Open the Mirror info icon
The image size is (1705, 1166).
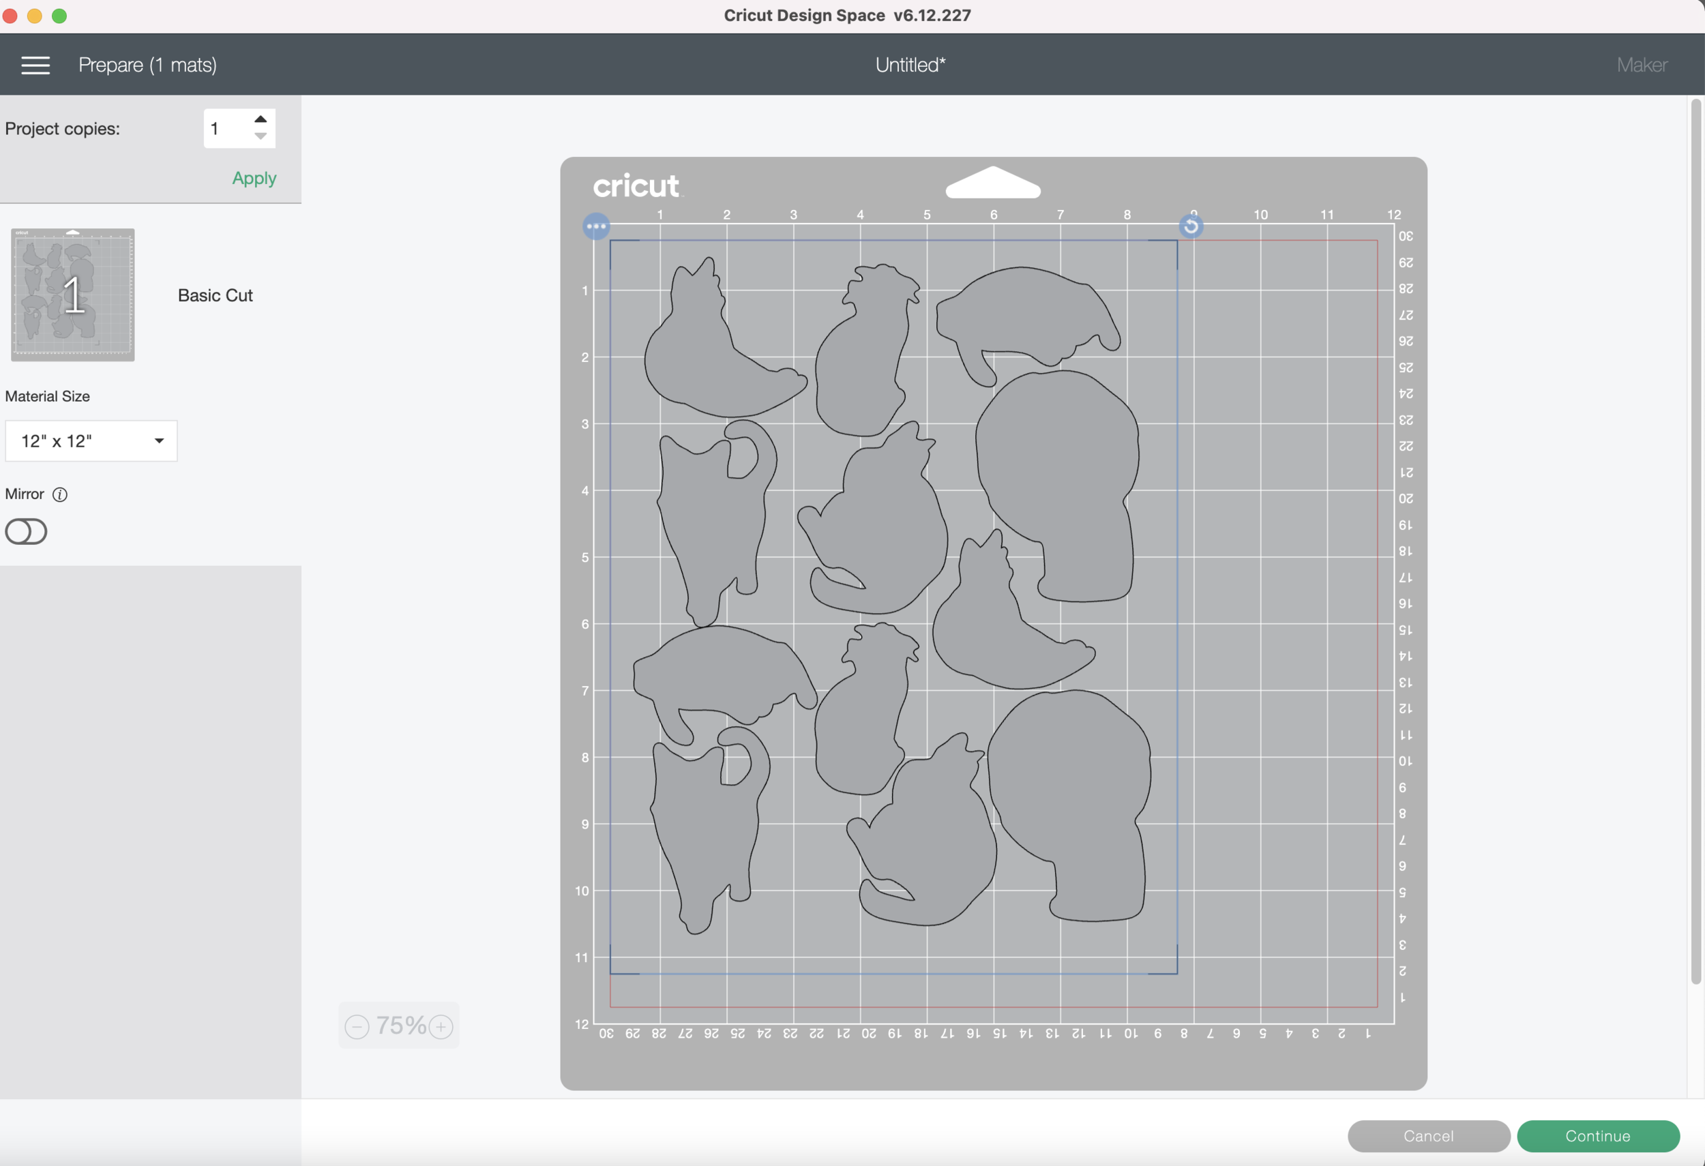point(60,494)
